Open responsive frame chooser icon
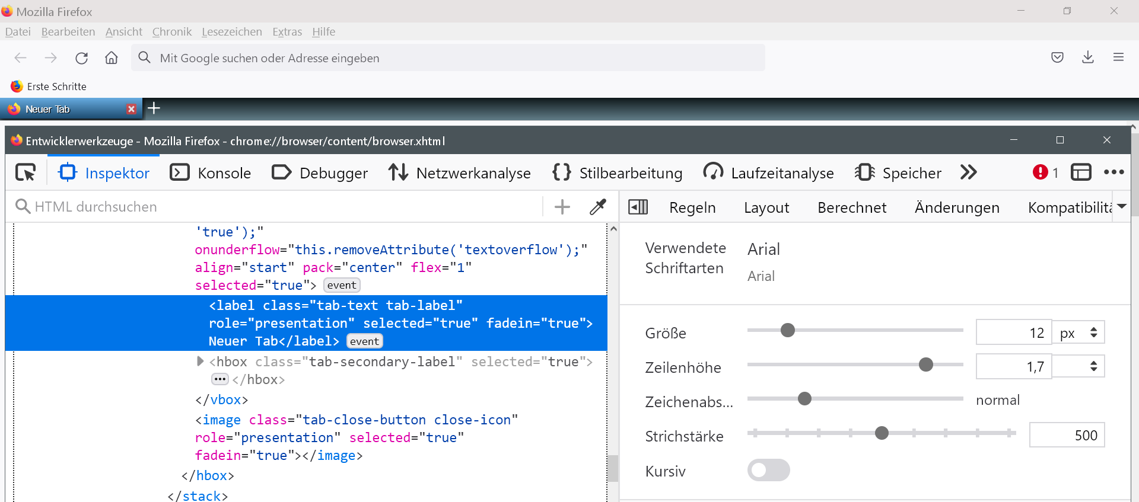1139x502 pixels. point(1081,172)
